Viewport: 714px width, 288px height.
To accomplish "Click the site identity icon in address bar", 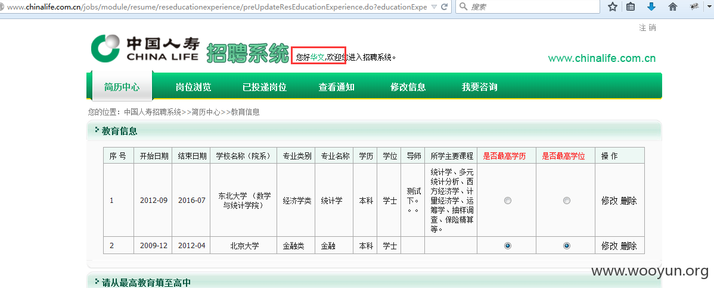I will pos(1,7).
